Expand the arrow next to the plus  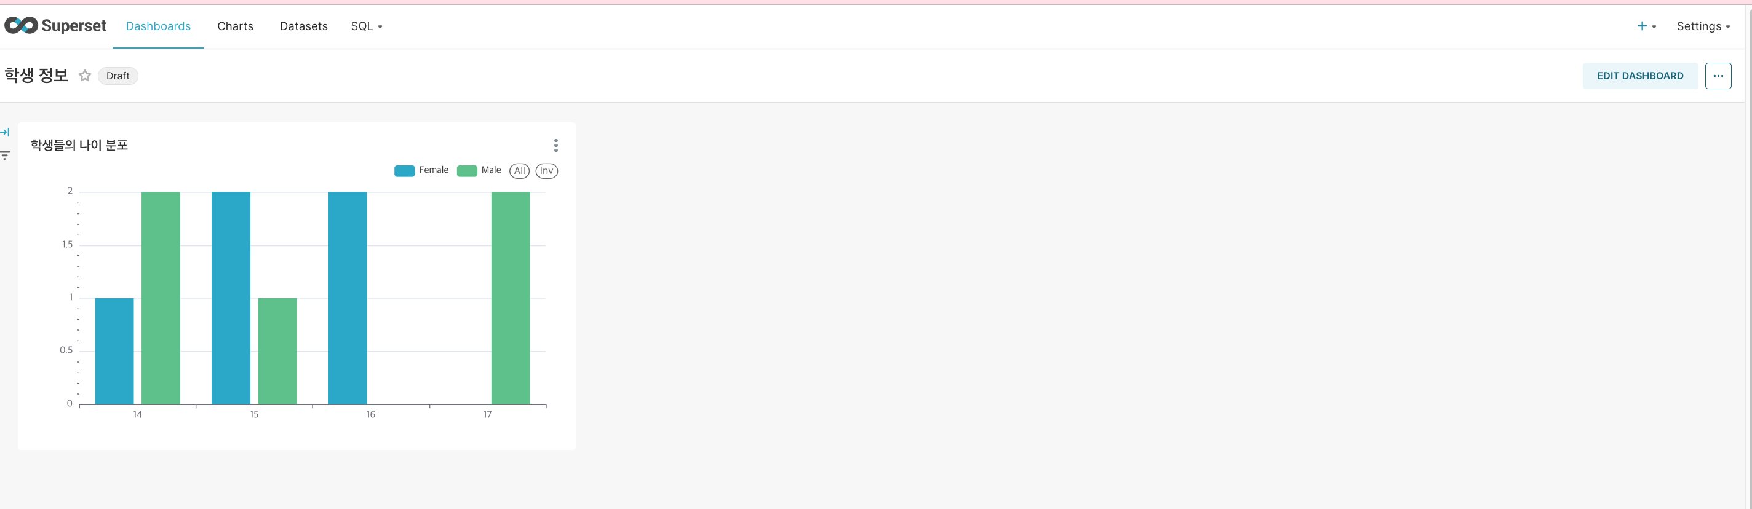coord(1654,26)
